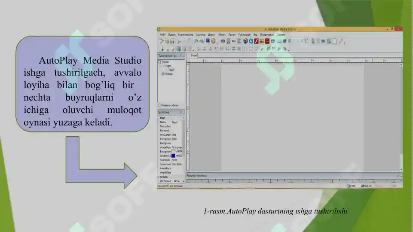413x232 pixels.
Task: Click the Keywords property row
Action: [171, 131]
